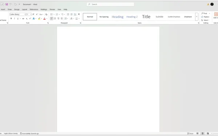218x136 pixels.
Task: Create a multilevel list
Action: point(62,14)
